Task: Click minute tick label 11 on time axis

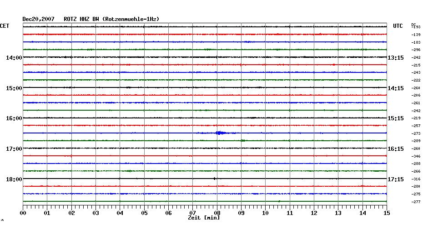Action: tap(290, 213)
